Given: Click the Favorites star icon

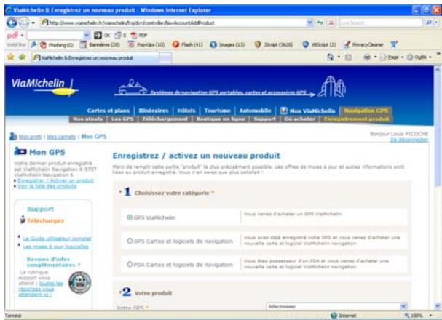Looking at the screenshot, I should (x=11, y=57).
